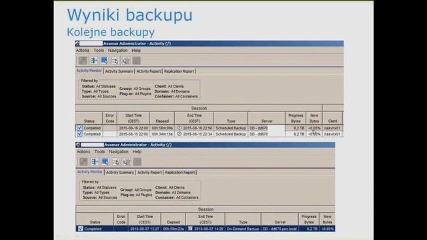Click the checkmark status icon of the 2015-08-15 backup
This screenshot has height=240, width=427.
[x=79, y=134]
